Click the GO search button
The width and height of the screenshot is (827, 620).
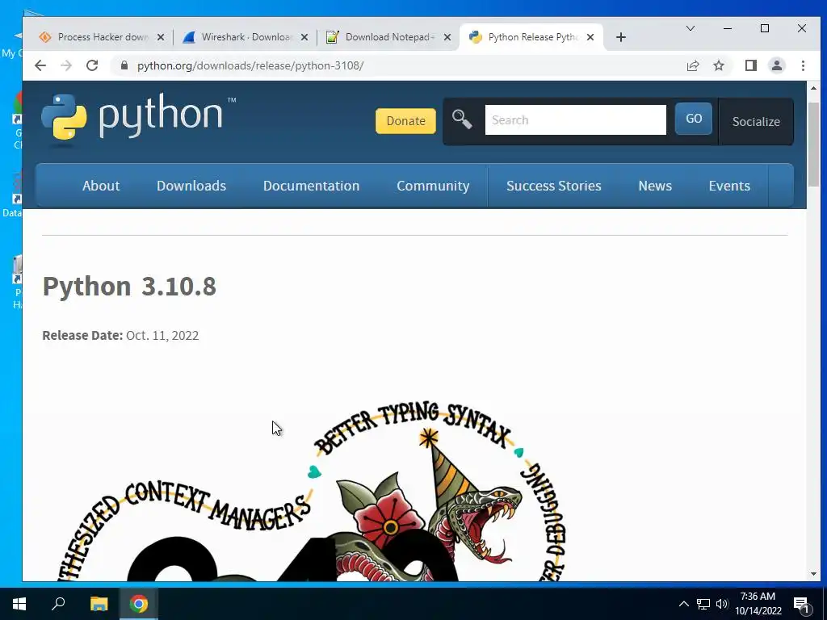pos(694,119)
